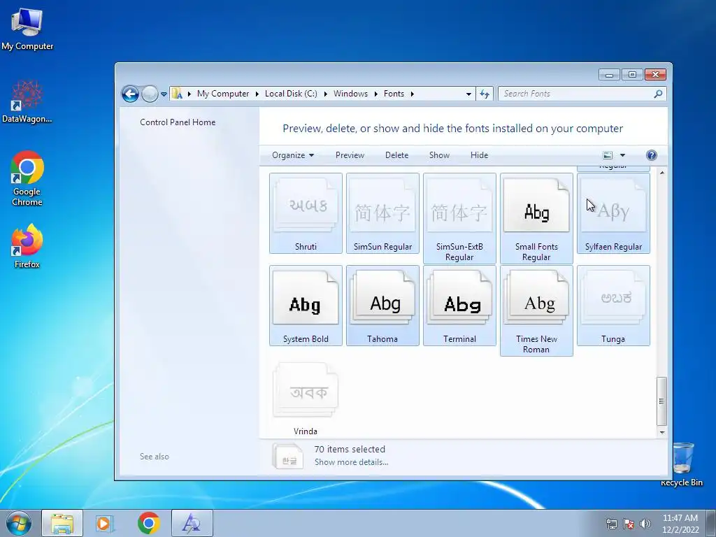Click the search magnifier icon
Viewport: 716px width, 537px height.
(658, 94)
